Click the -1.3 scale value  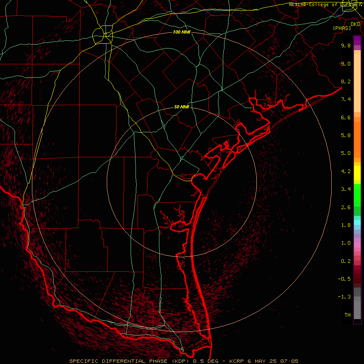tap(344, 297)
